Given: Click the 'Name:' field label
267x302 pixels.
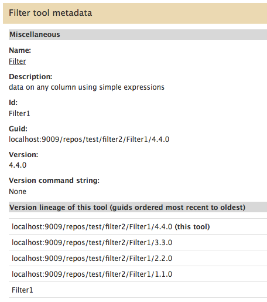Looking at the screenshot, I should (x=20, y=50).
